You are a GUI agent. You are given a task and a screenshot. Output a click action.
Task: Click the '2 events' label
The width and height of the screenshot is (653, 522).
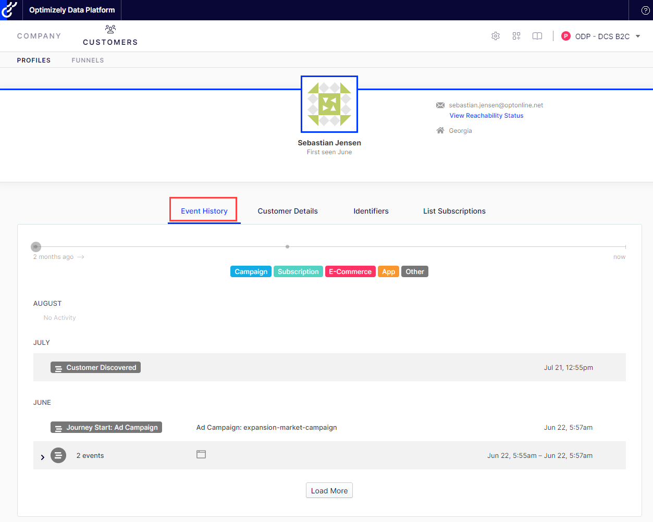coord(90,455)
